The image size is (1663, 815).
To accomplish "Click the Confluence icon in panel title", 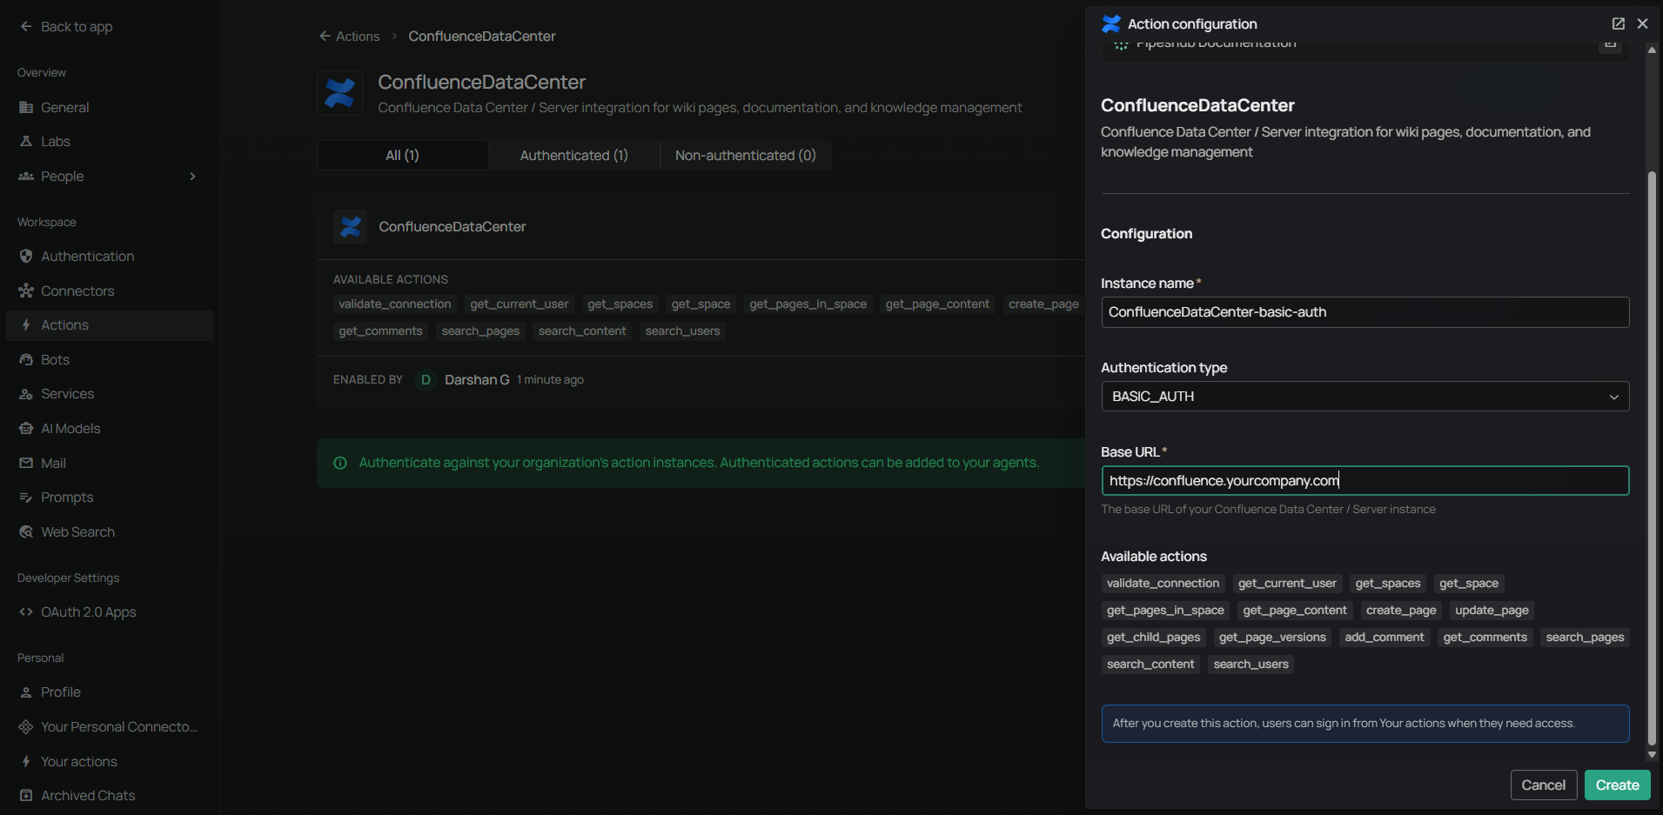I will [1111, 23].
